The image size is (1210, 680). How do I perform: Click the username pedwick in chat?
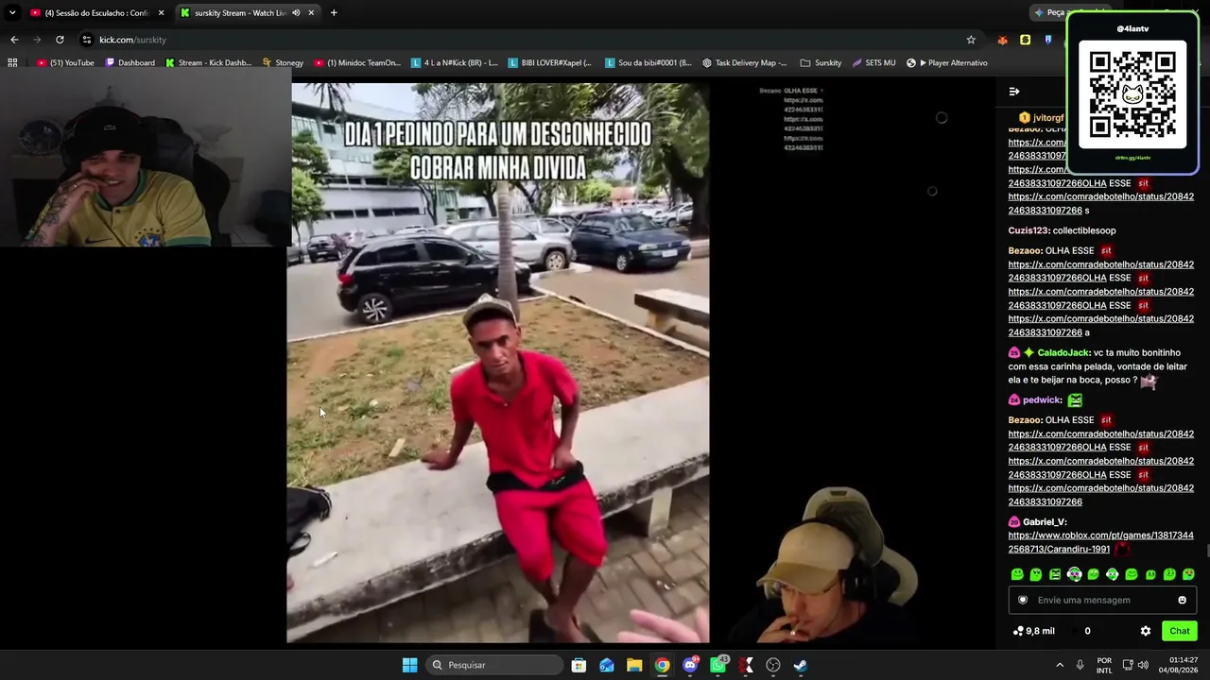pos(1042,399)
